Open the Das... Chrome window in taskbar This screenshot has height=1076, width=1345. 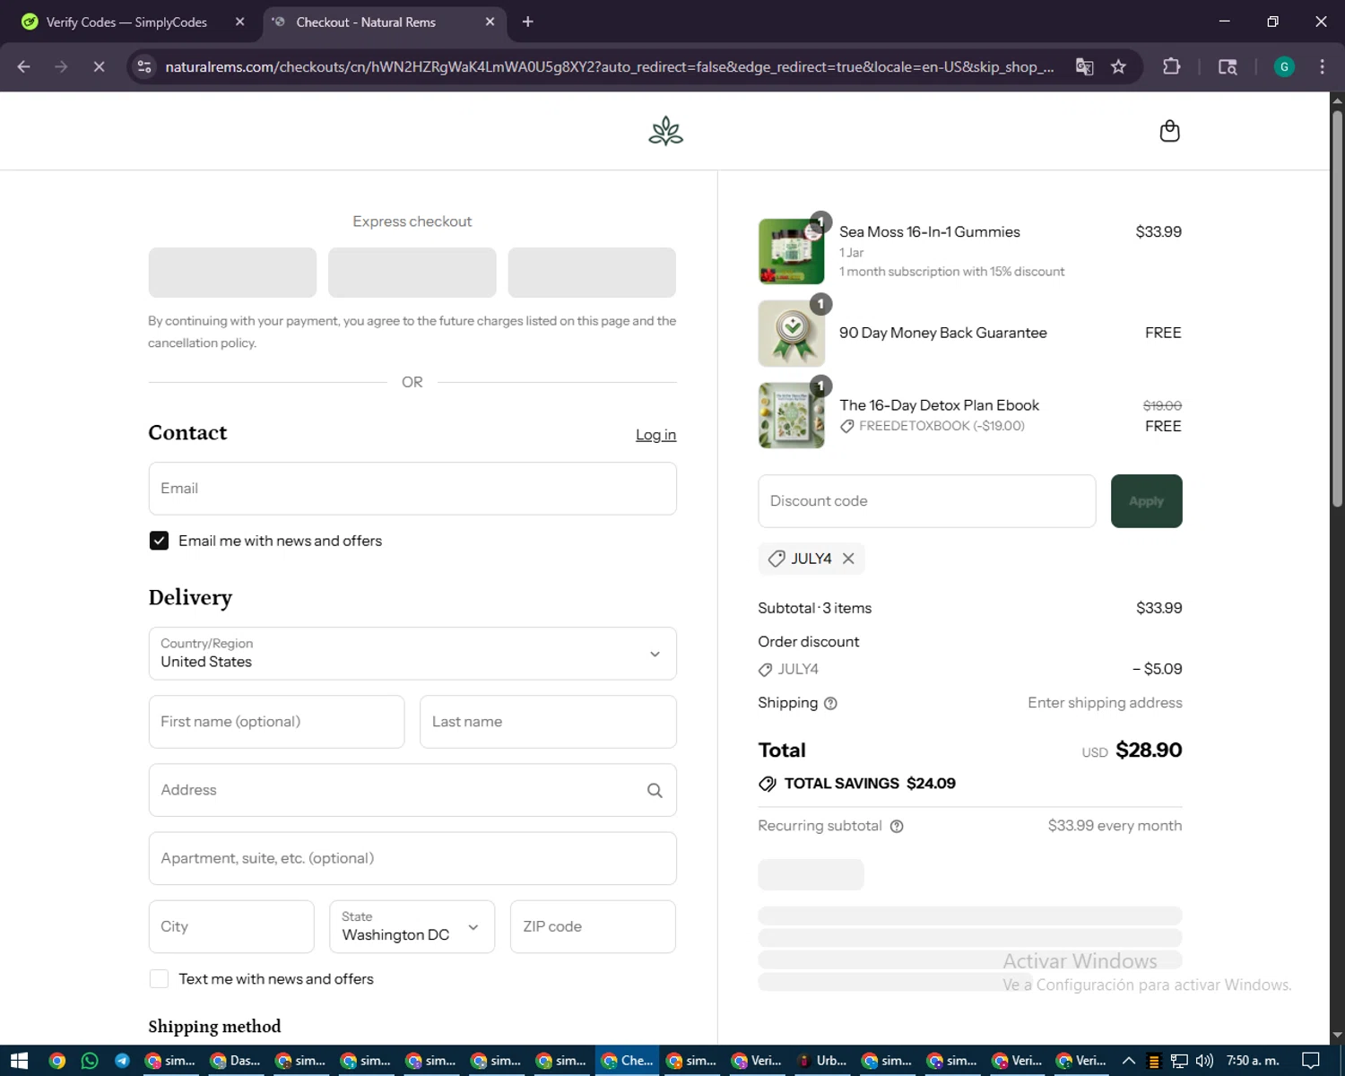coord(235,1061)
